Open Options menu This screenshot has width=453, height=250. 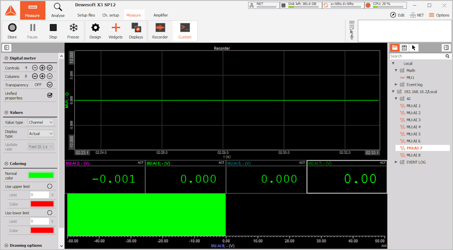click(x=439, y=15)
